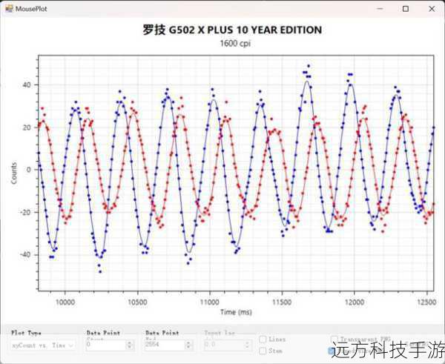Click the 12000 x-axis tick label
The width and height of the screenshot is (445, 364).
pos(355,302)
